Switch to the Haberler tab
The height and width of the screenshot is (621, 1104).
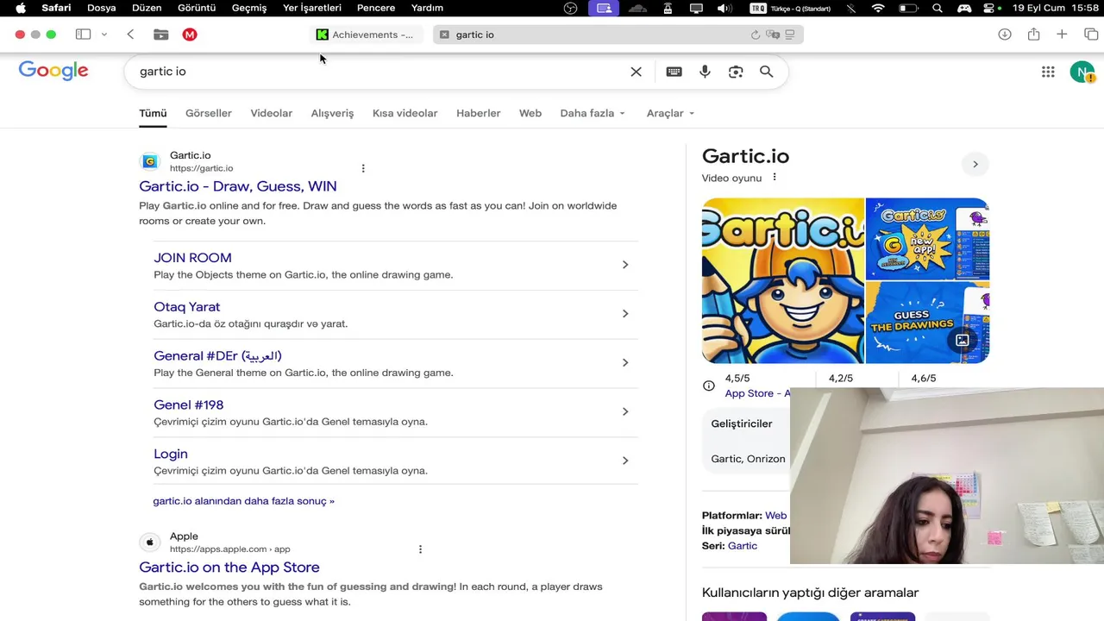[x=479, y=113]
